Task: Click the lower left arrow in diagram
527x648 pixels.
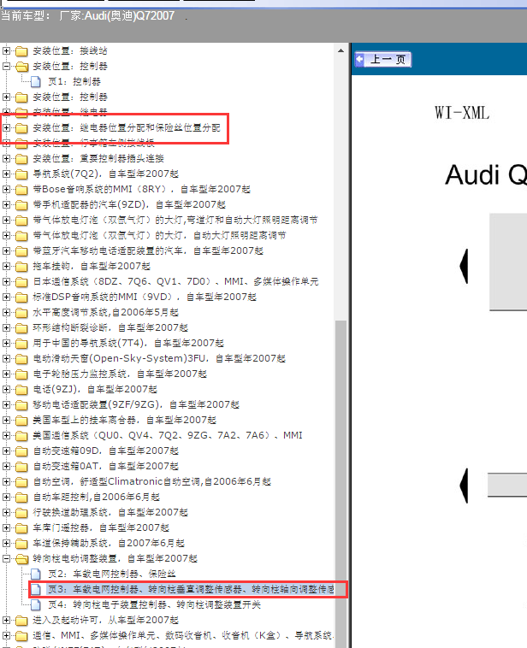Action: tap(465, 486)
